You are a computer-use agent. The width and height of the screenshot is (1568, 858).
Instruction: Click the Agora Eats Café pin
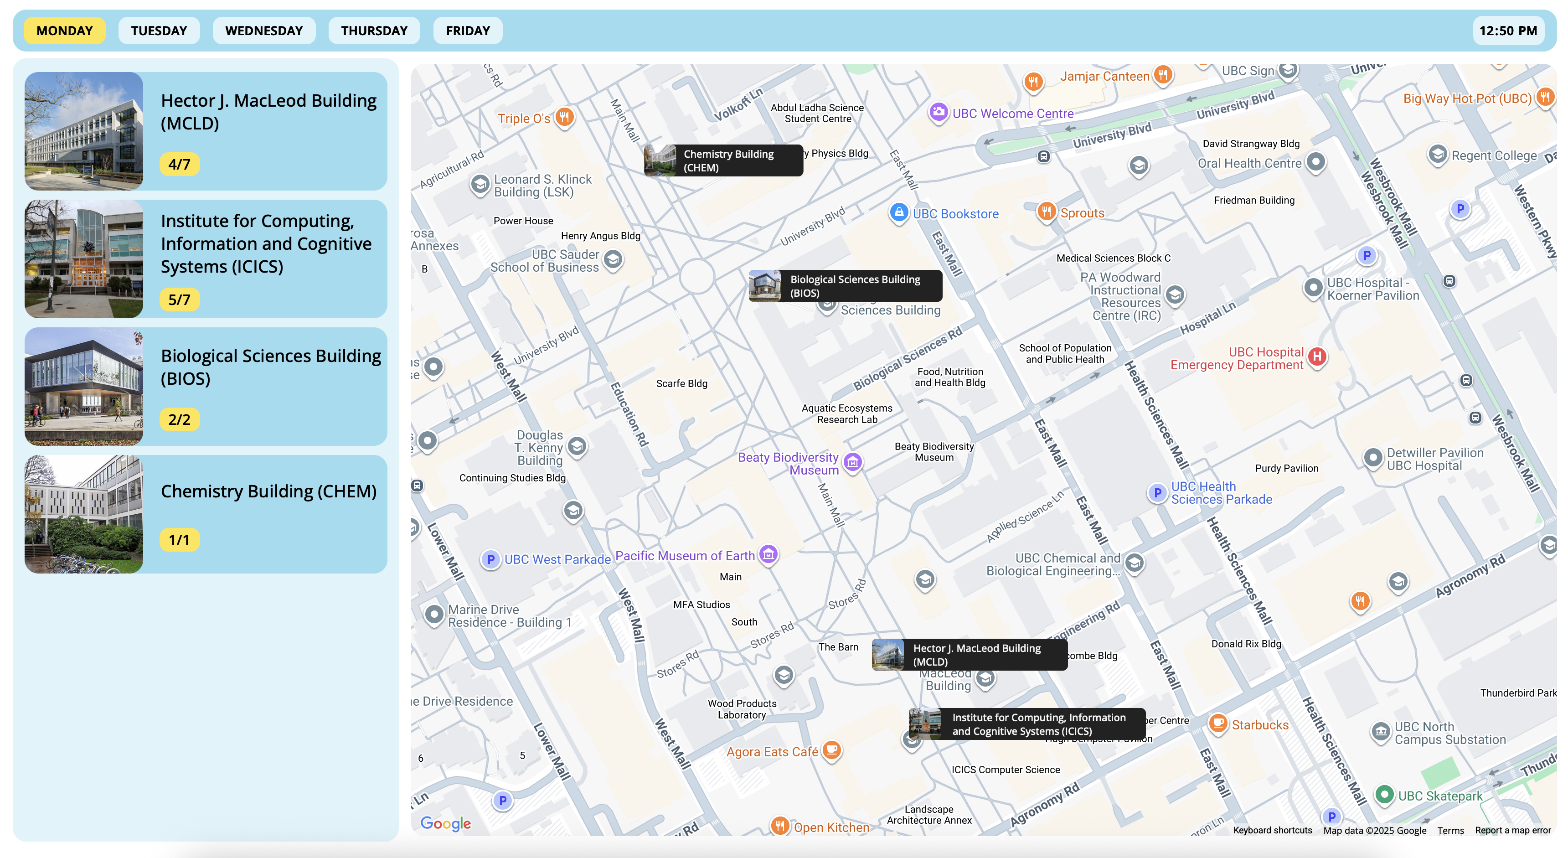(x=831, y=750)
